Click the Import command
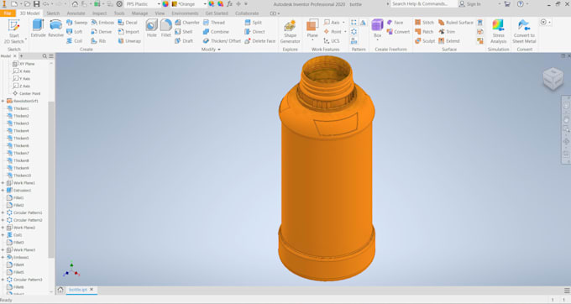 (128, 32)
